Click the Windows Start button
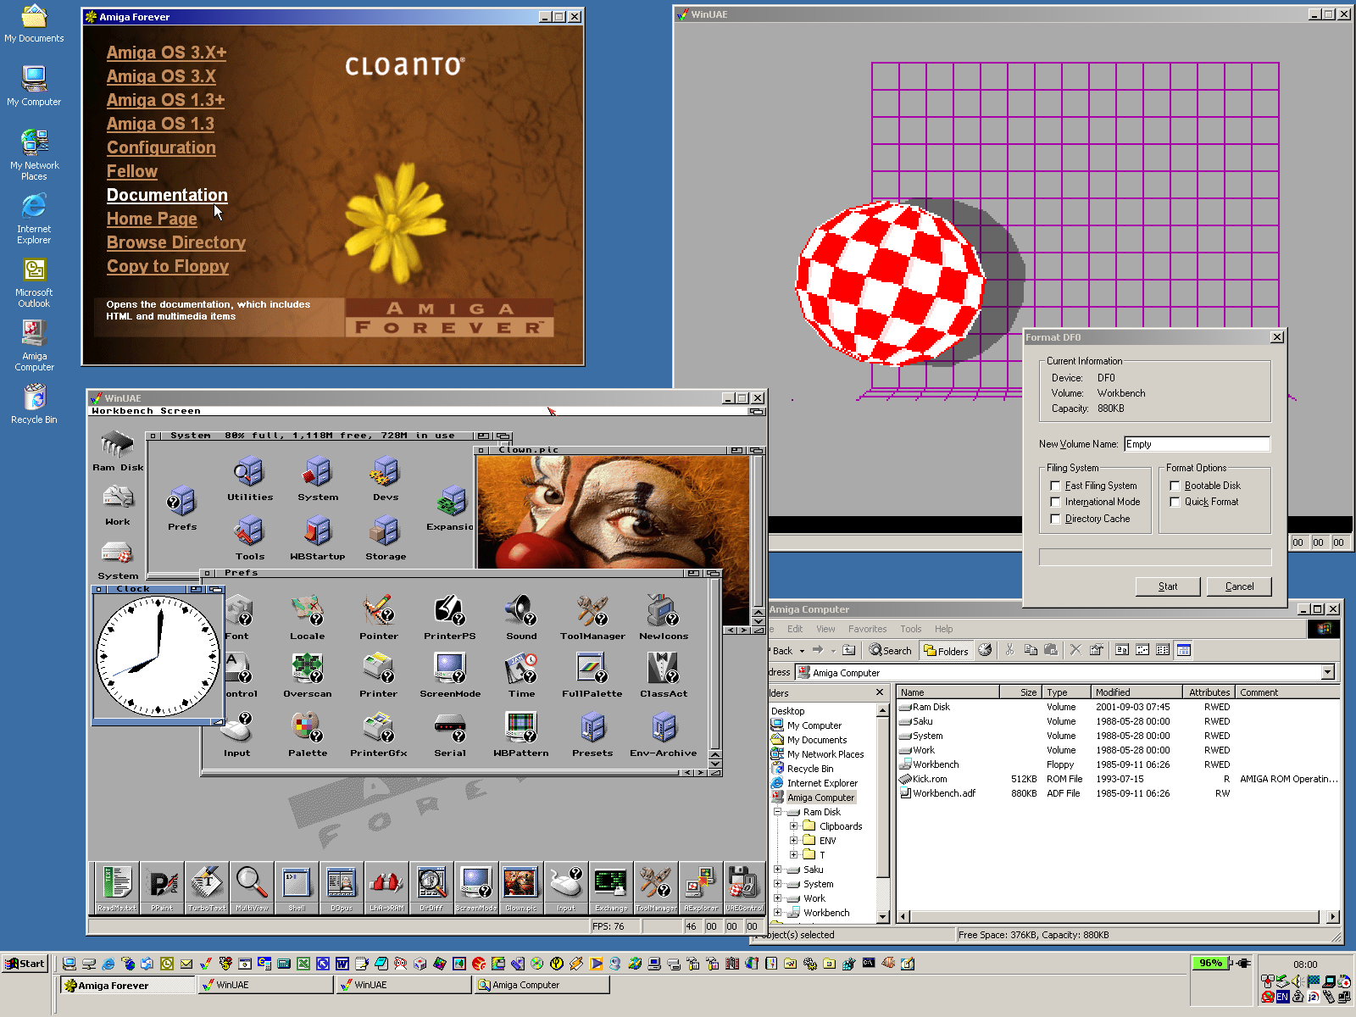This screenshot has height=1017, width=1356. 25,964
